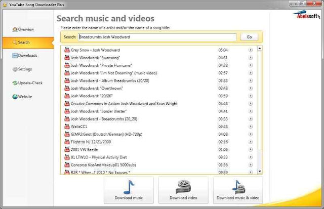The image size is (324, 209).
Task: Click the results list scroll down arrow
Action: (260, 171)
